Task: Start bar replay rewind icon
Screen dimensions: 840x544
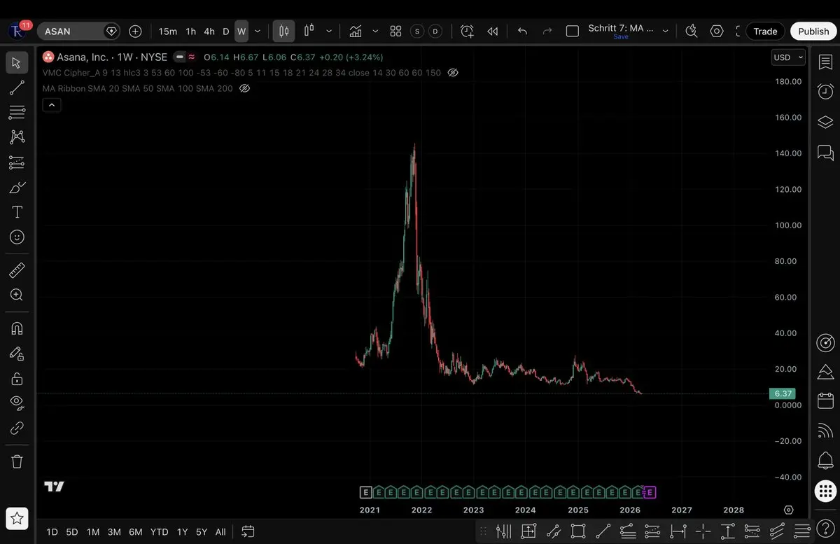Action: tap(493, 32)
